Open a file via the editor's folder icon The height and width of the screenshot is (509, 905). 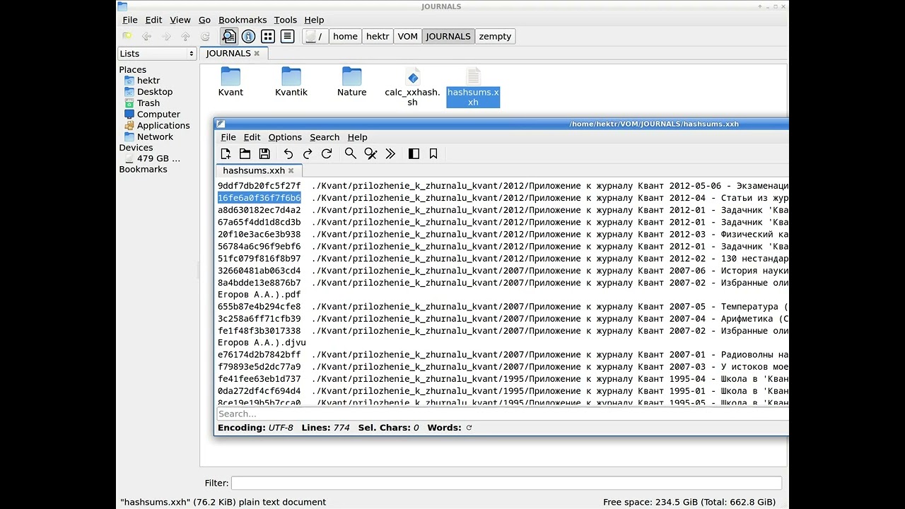[245, 153]
